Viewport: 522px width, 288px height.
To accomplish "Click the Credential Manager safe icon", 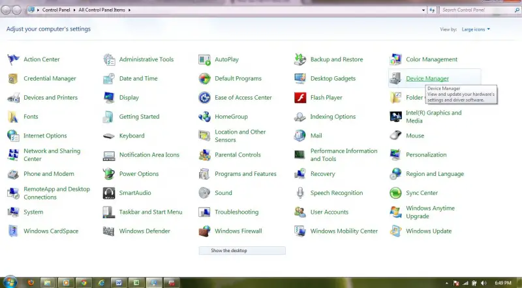I will [13, 78].
